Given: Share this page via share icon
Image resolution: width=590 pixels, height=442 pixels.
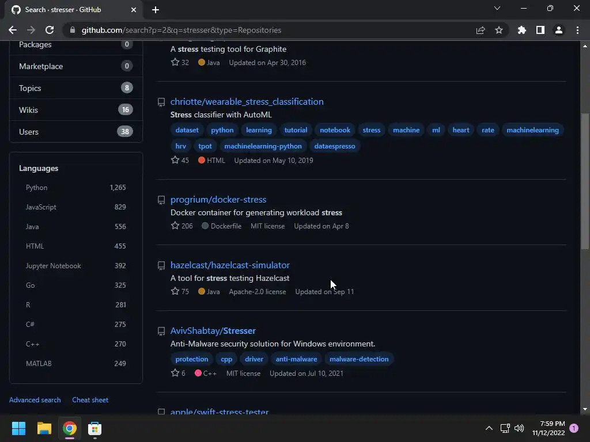Looking at the screenshot, I should coord(481,30).
